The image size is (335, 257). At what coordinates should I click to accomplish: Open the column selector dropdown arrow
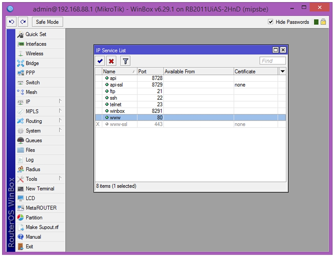[x=282, y=71]
